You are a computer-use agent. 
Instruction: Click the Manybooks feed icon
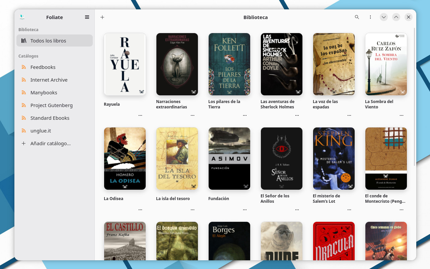[x=24, y=92]
